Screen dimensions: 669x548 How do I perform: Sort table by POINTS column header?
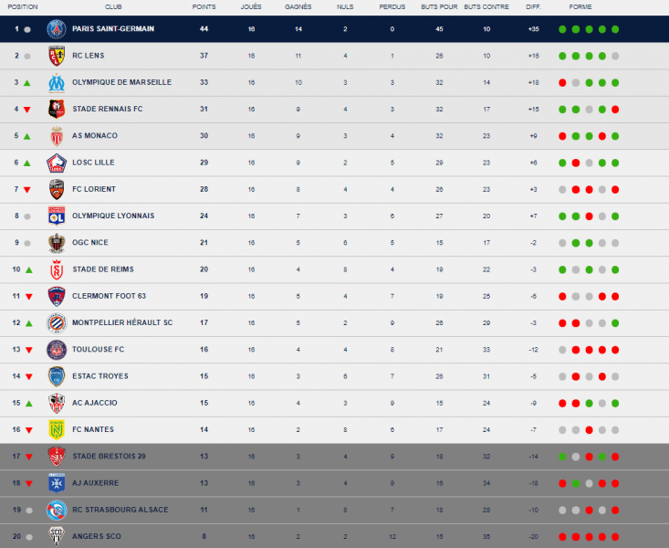click(204, 6)
